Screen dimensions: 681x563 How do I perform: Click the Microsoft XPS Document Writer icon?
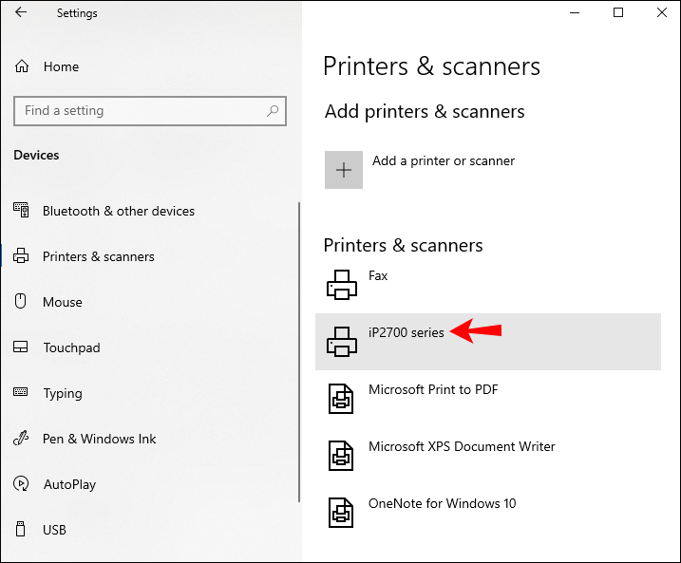342,455
